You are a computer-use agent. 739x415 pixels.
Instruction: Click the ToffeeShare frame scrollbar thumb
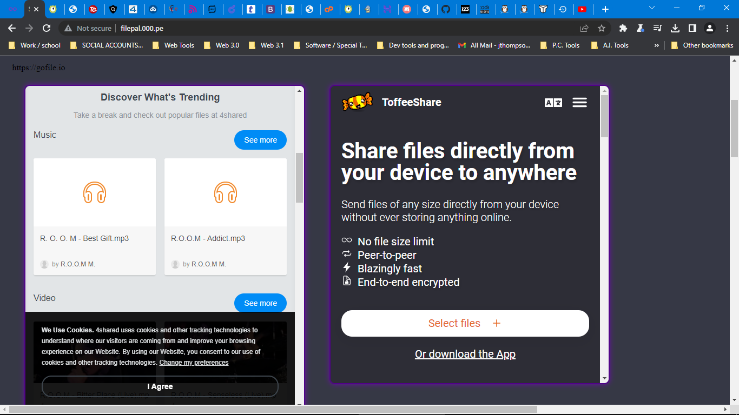click(604, 116)
